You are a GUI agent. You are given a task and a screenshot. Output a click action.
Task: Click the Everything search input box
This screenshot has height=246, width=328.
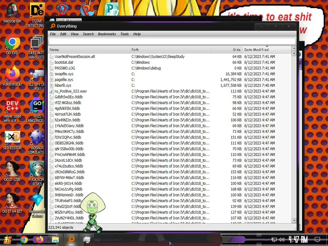[172, 41]
